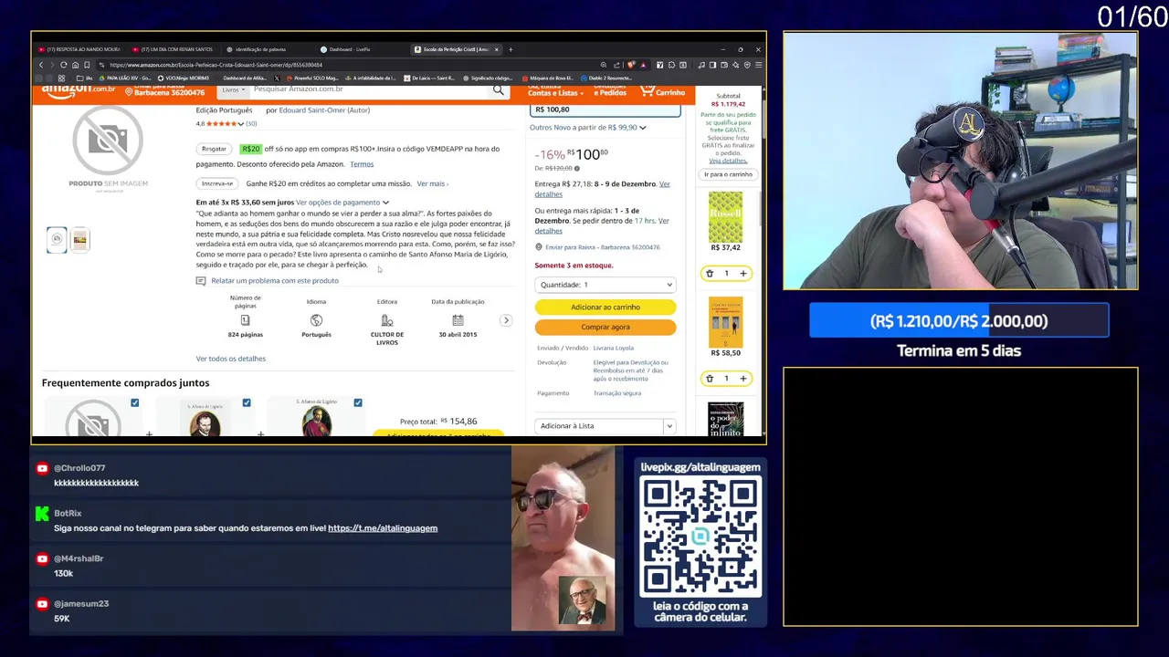Reload the Amazon page

[63, 65]
